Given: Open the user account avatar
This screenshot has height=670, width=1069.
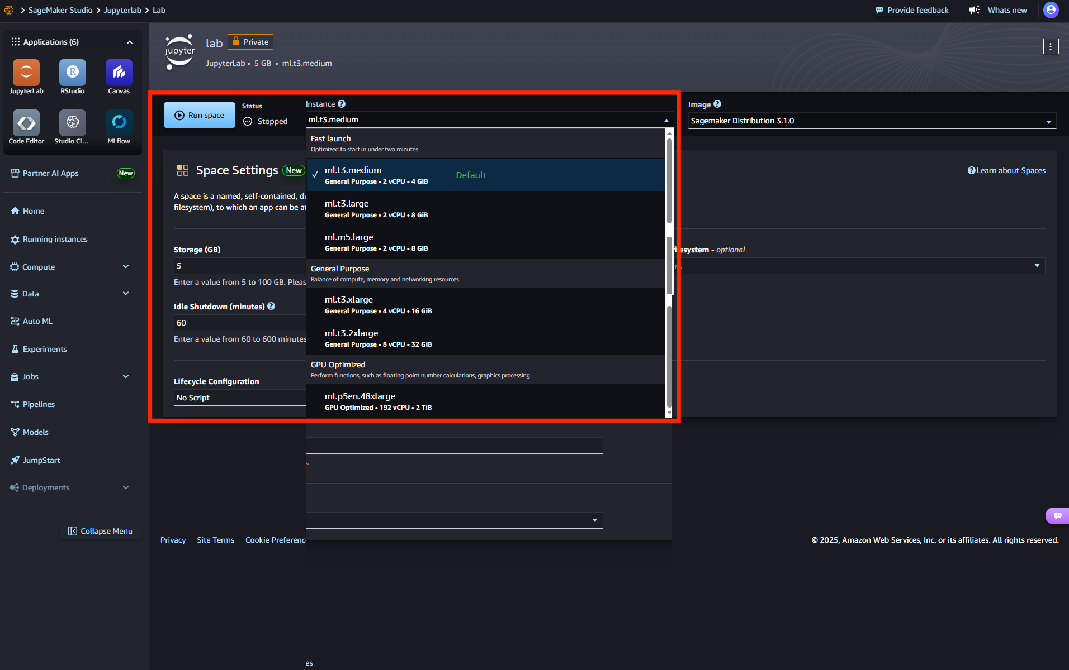Looking at the screenshot, I should point(1051,10).
